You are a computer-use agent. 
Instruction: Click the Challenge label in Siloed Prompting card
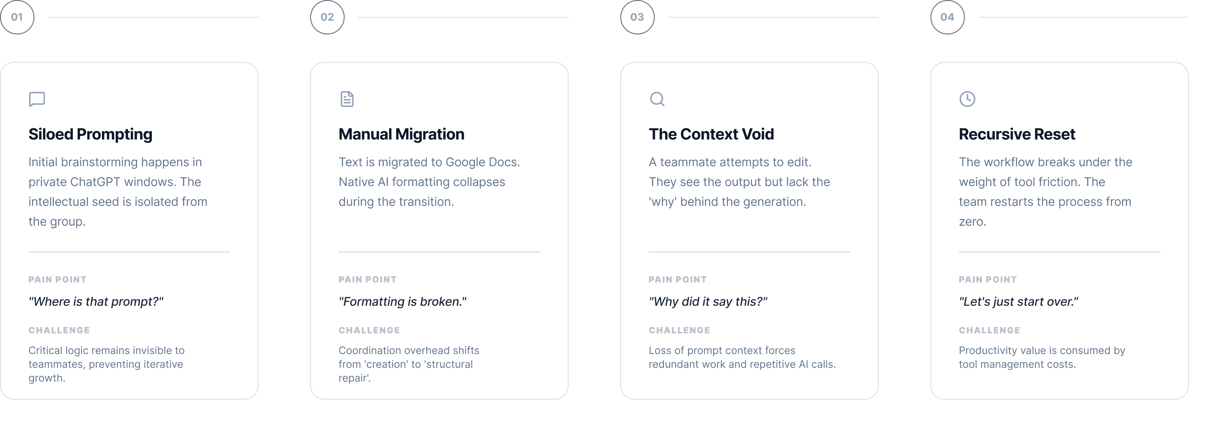[59, 330]
